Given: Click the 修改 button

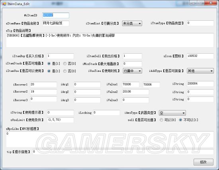Looking at the screenshot, I should [203, 162].
